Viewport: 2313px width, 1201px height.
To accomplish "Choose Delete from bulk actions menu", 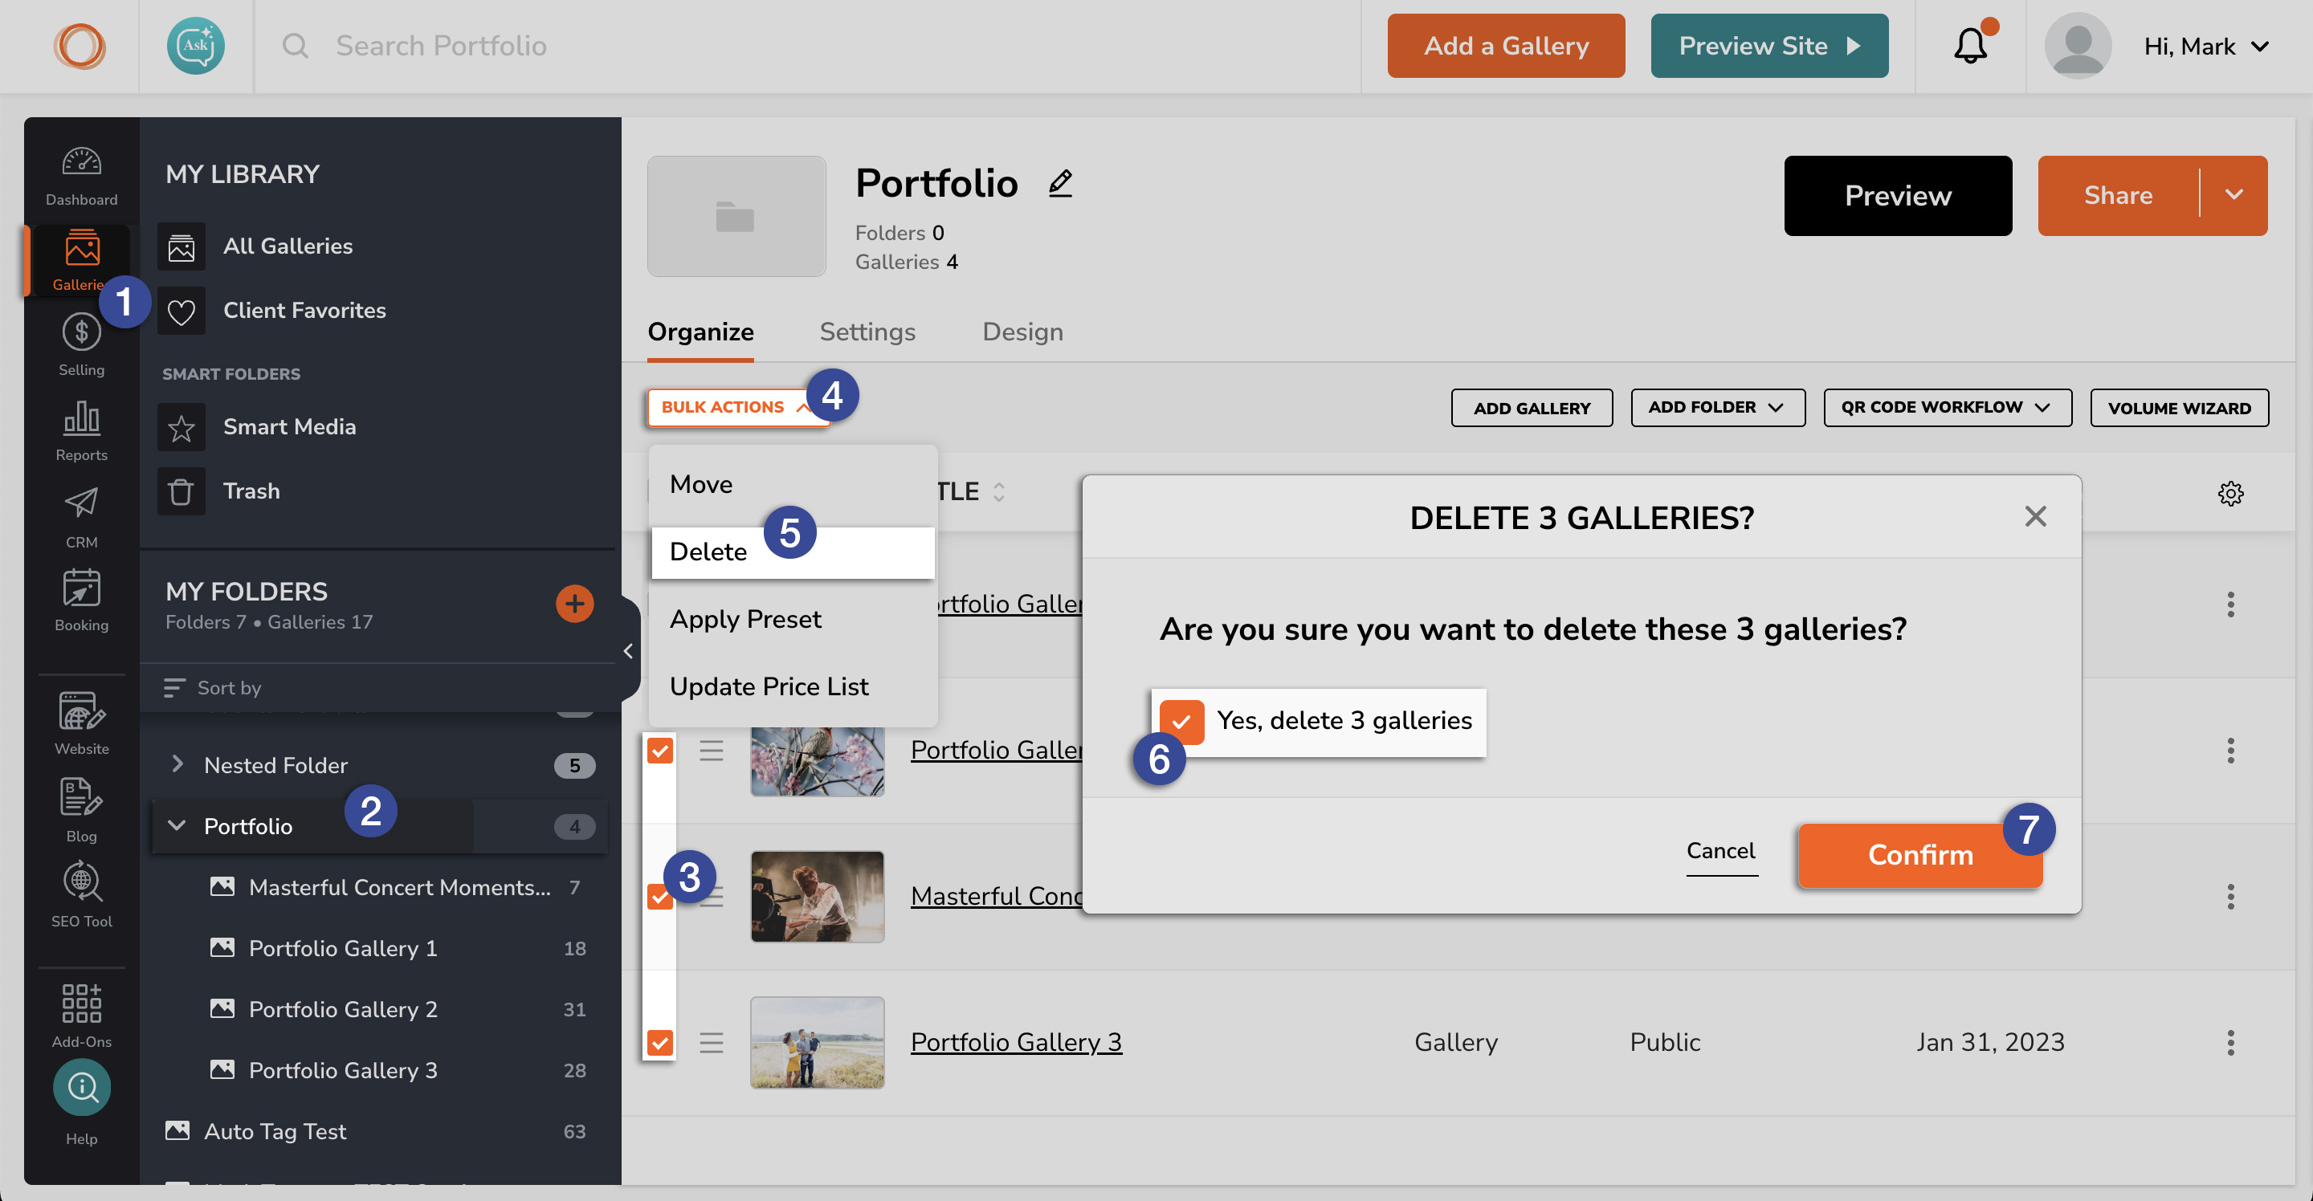I will [793, 552].
